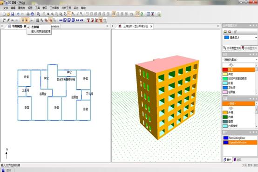The image size is (258, 172).
Task: Close the 3D analysis view tab
Action: point(151,26)
